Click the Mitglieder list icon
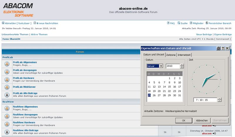 point(191,23)
